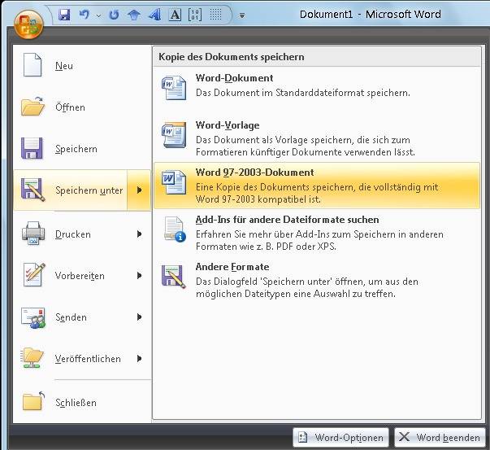The image size is (490, 450).
Task: Click Speichern menu entry
Action: [x=82, y=149]
